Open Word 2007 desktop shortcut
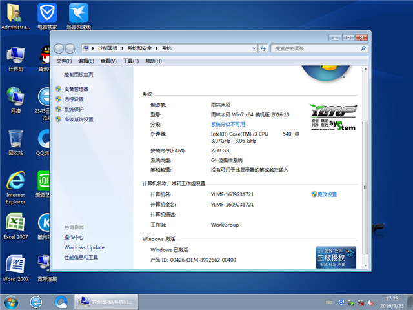The height and width of the screenshot is (310, 413). [x=15, y=268]
